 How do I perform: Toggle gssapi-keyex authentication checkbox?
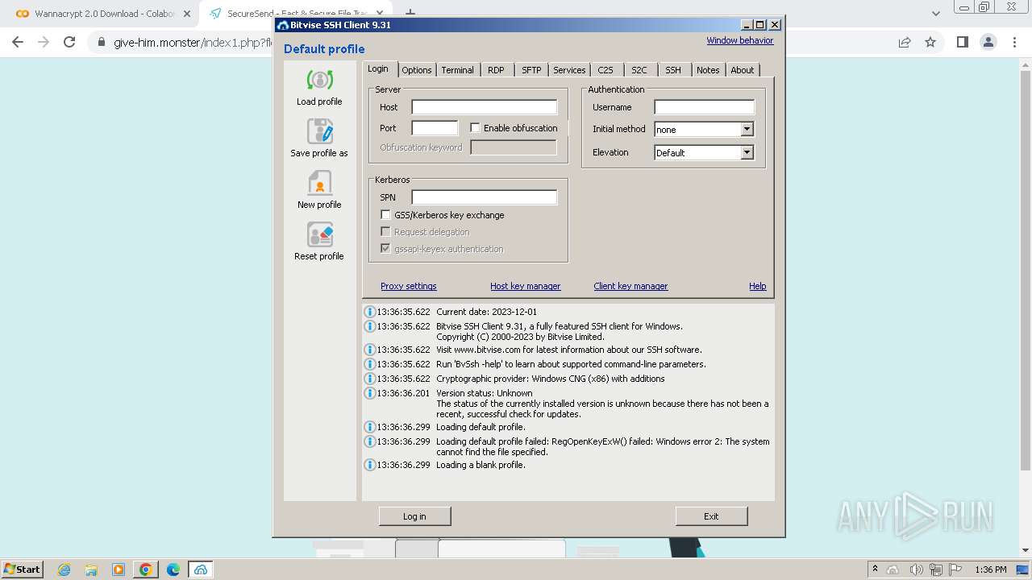click(385, 249)
